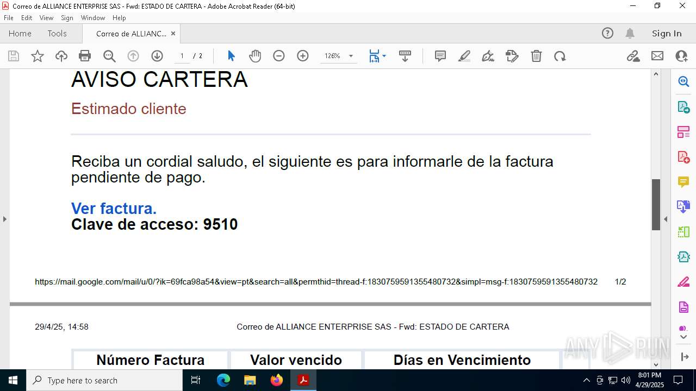Upload the file to cloud storage
696x391 pixels.
pyautogui.click(x=61, y=56)
